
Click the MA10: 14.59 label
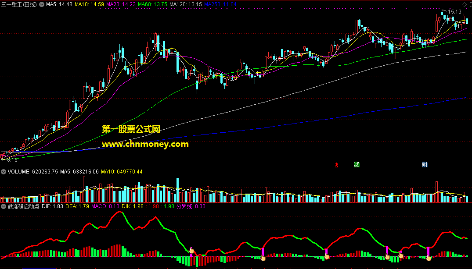point(90,4)
